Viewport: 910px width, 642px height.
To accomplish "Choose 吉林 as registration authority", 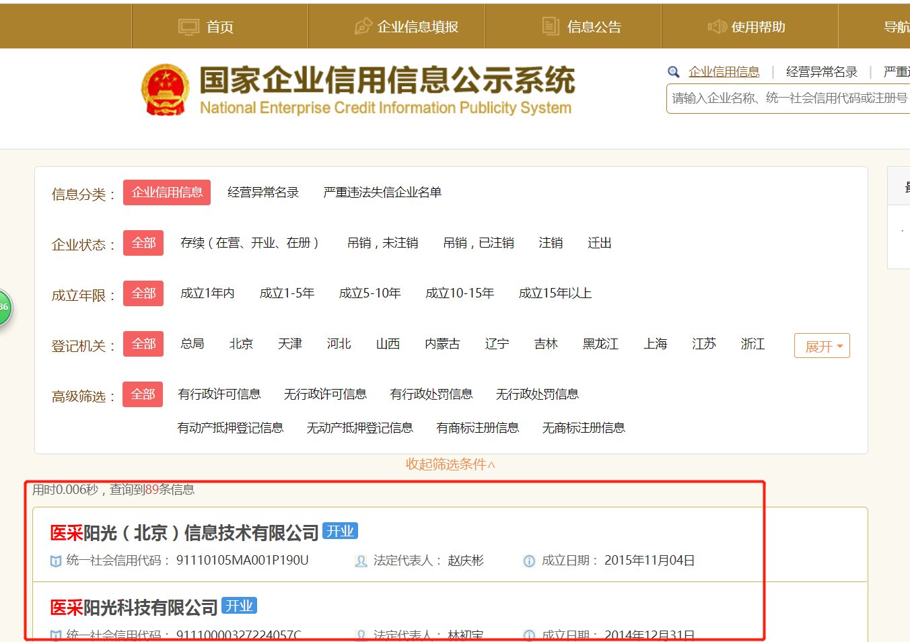I will [546, 344].
